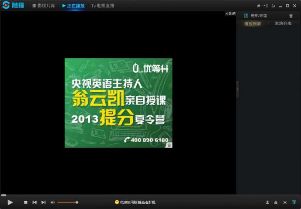This screenshot has height=209, width=301.
Task: Open the 影视片库 tab
Action: [44, 6]
